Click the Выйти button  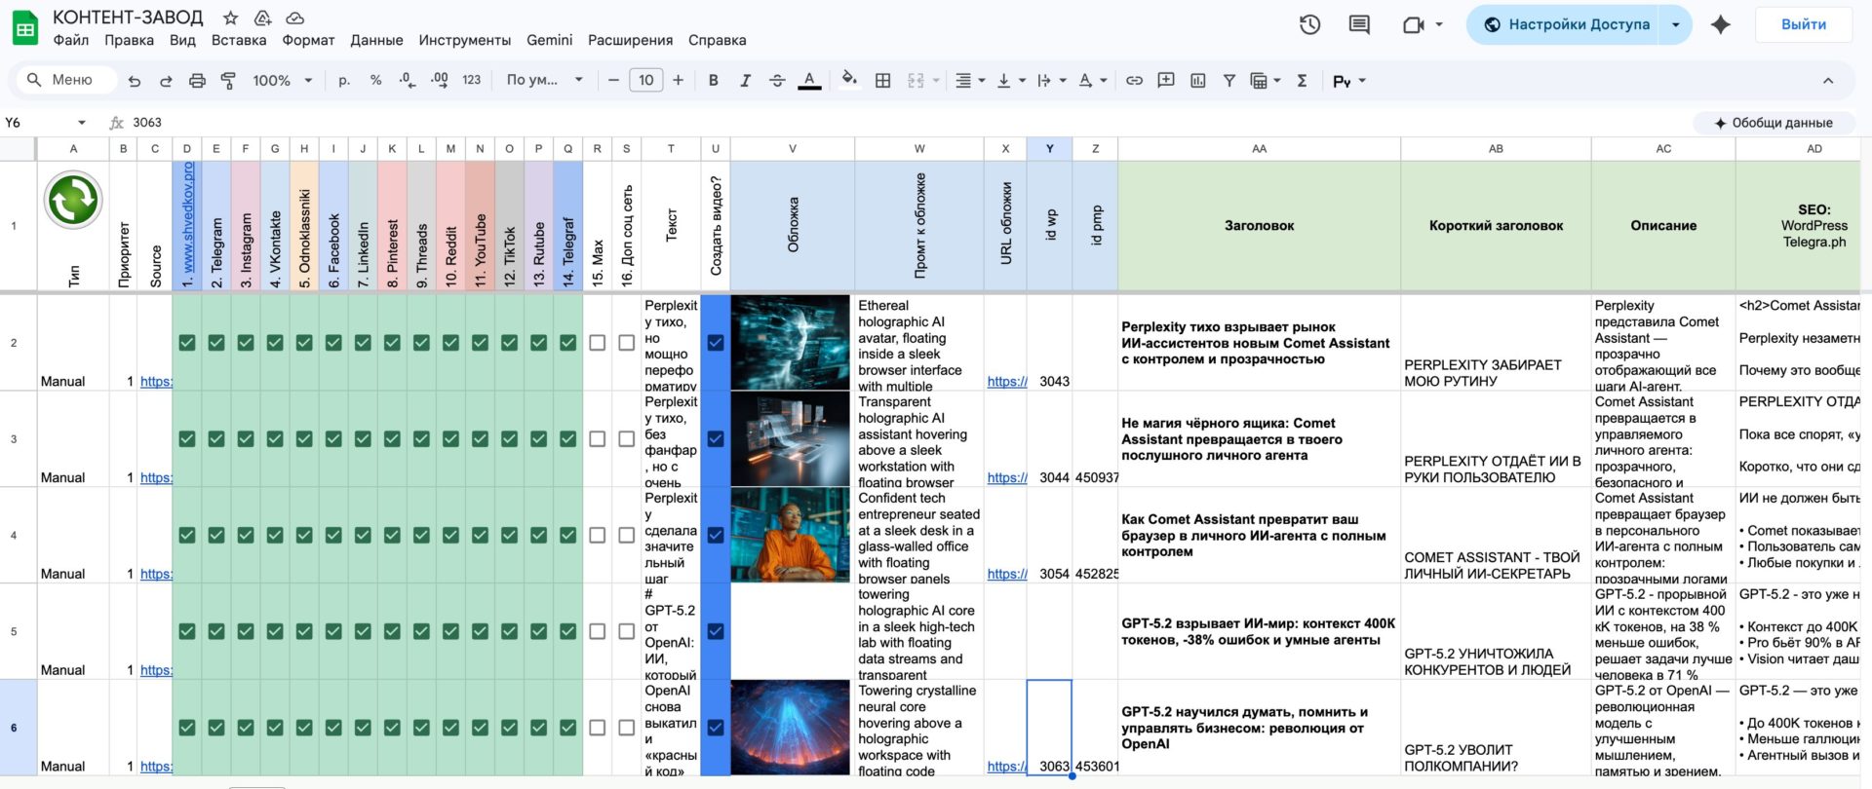point(1804,24)
